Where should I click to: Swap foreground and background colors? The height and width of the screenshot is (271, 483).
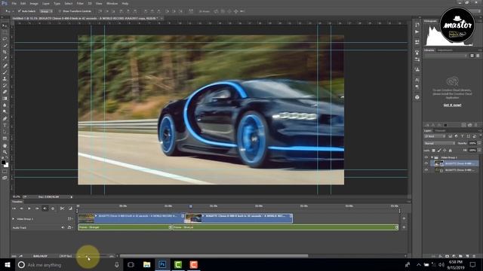[x=7, y=158]
